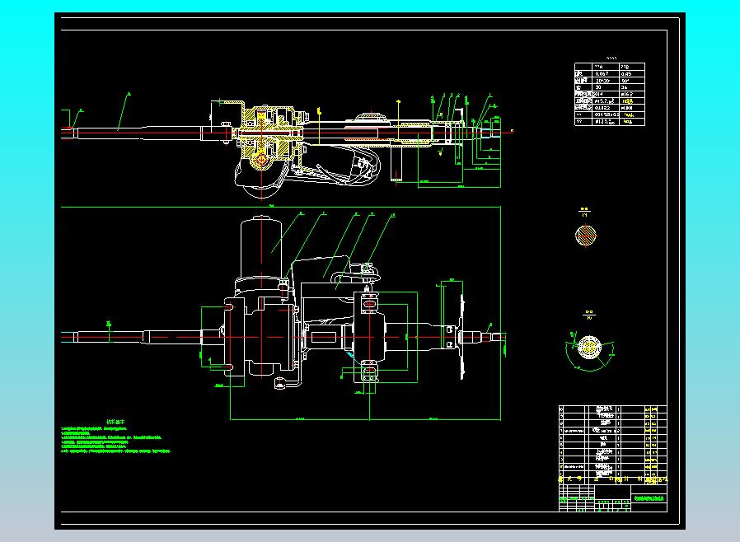Select the 0.45 cell in parameter table
The height and width of the screenshot is (542, 740).
tap(631, 73)
